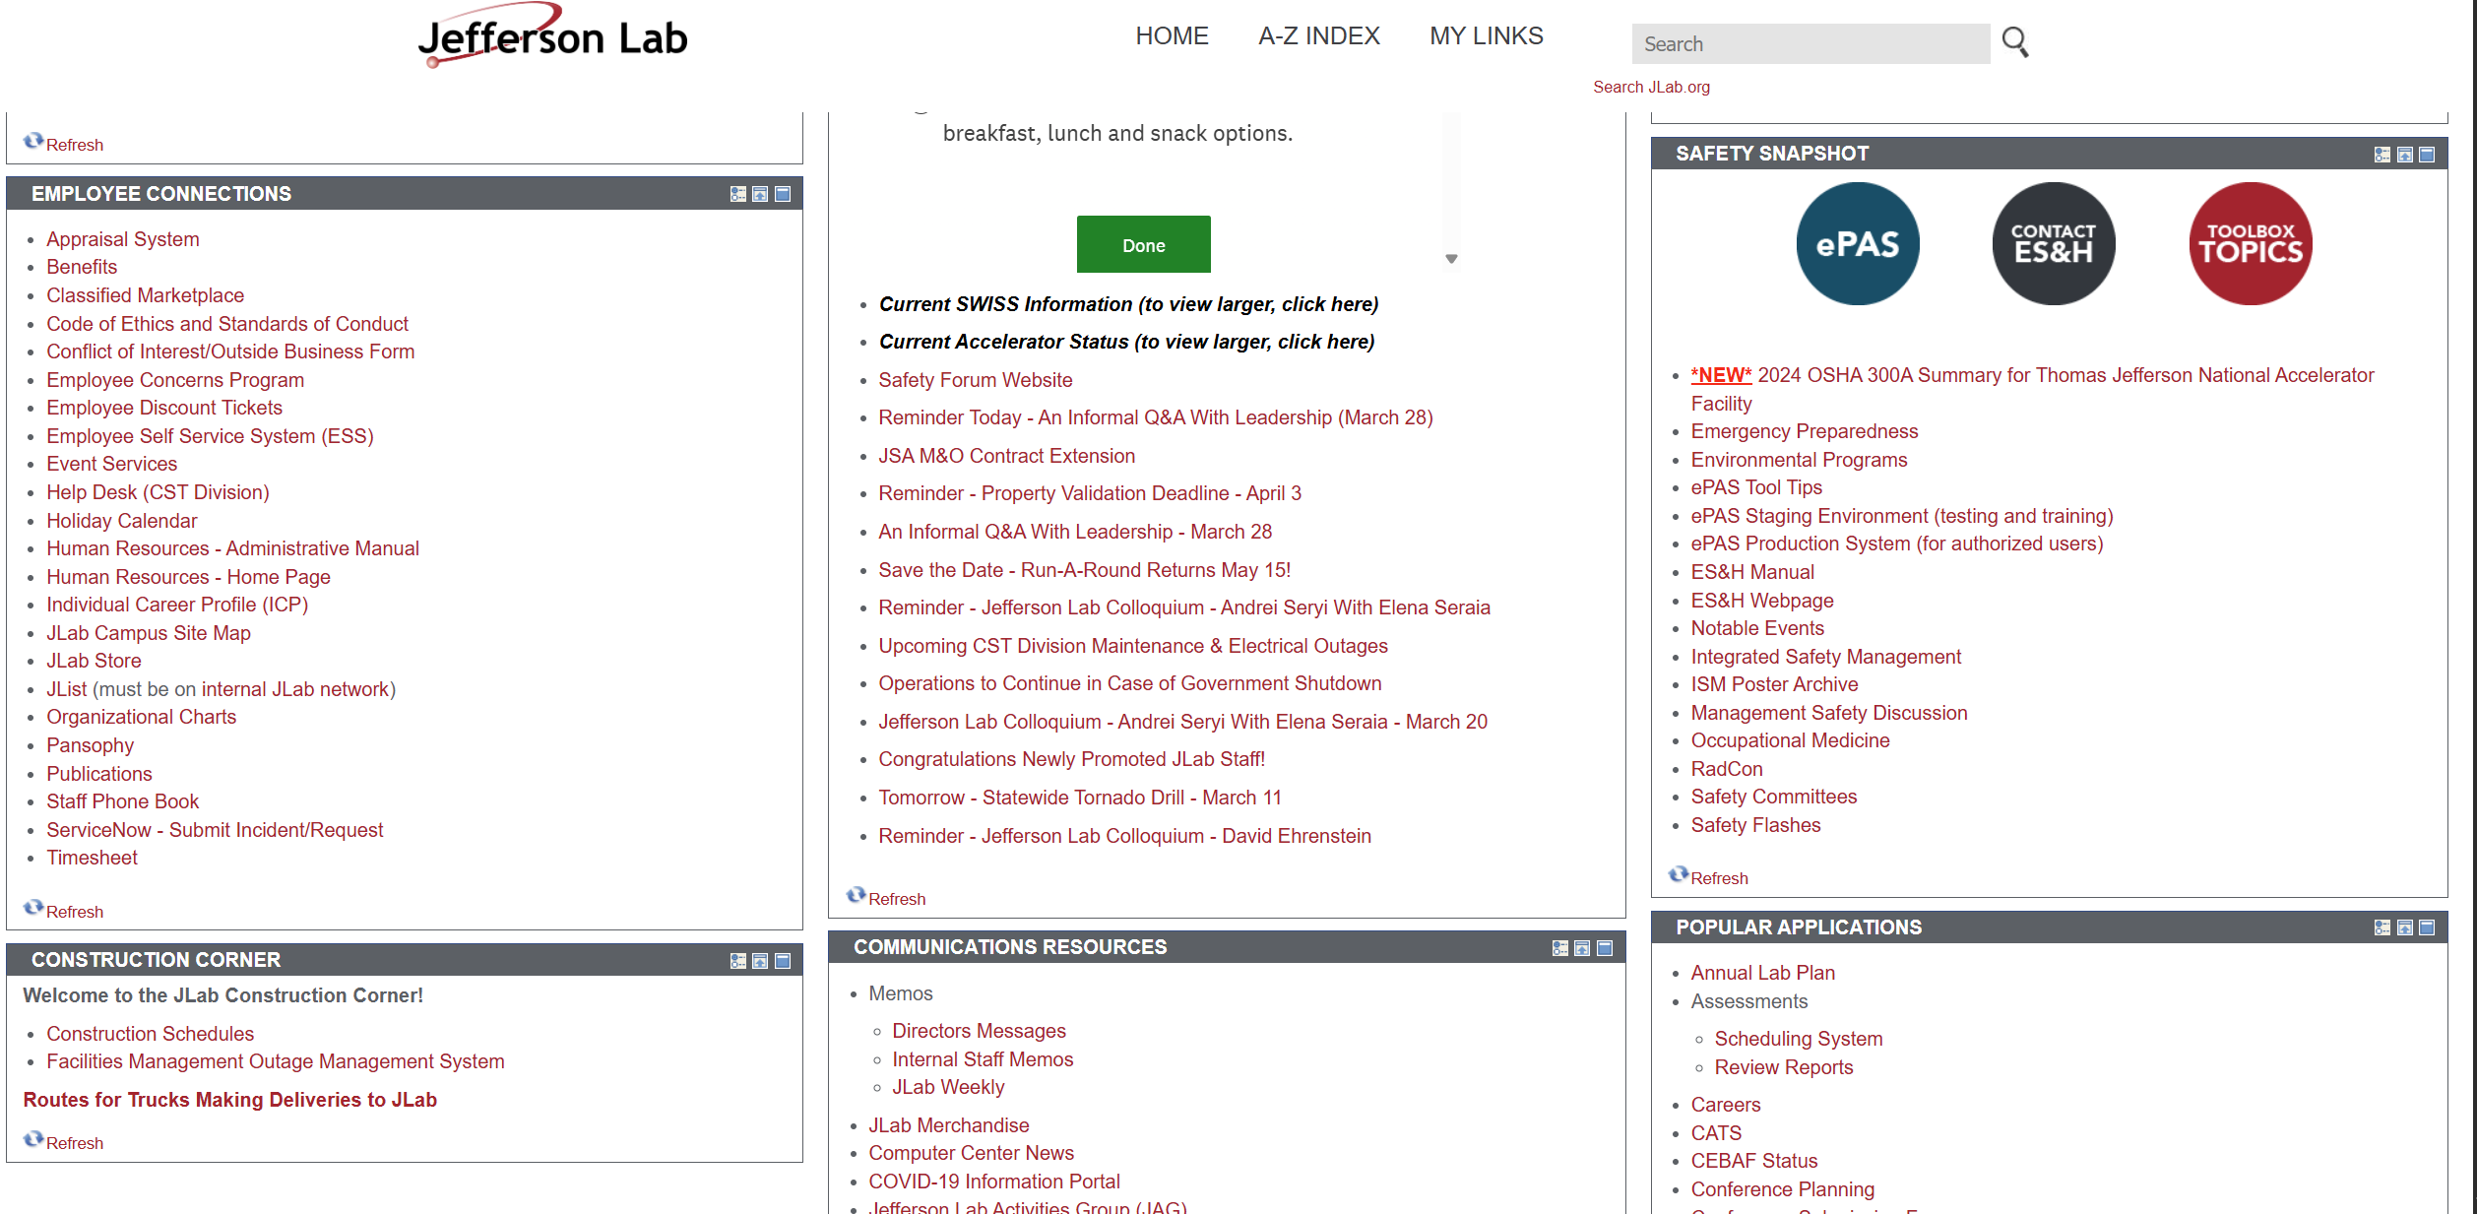This screenshot has height=1214, width=2477.
Task: Open the A-Z INDEX menu item
Action: (1319, 36)
